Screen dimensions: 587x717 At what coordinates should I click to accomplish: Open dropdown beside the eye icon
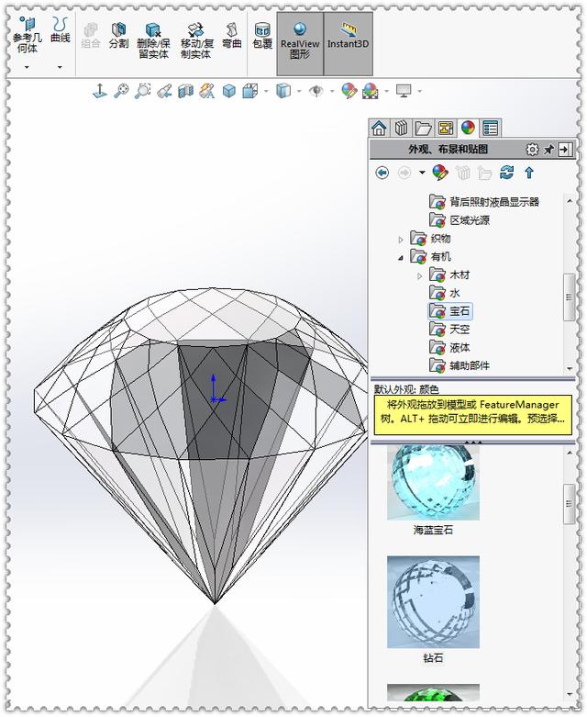[332, 92]
